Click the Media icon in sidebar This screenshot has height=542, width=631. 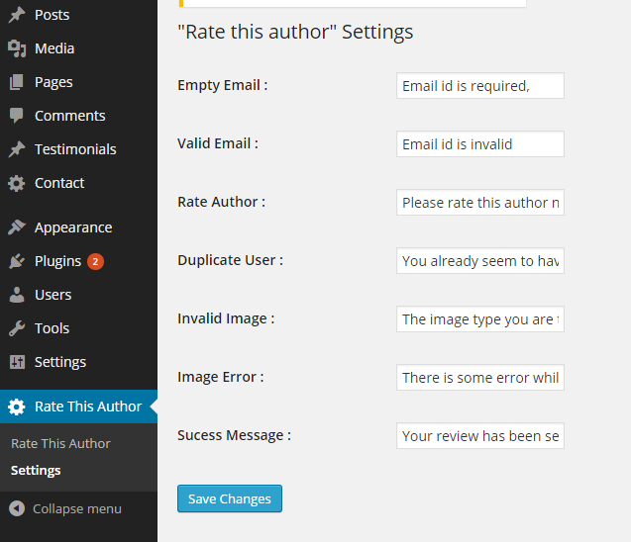point(17,48)
